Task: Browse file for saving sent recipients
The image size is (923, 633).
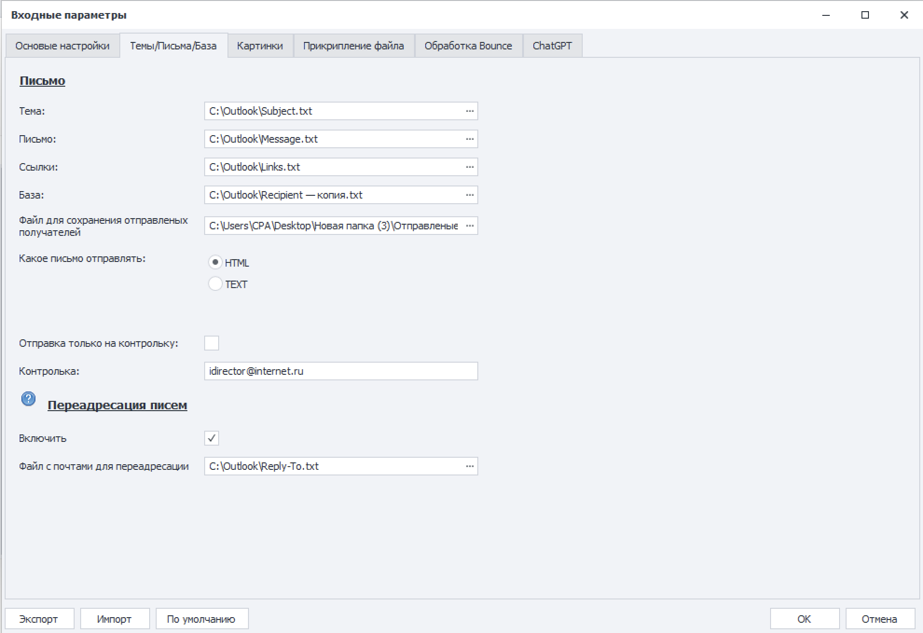Action: point(469,226)
